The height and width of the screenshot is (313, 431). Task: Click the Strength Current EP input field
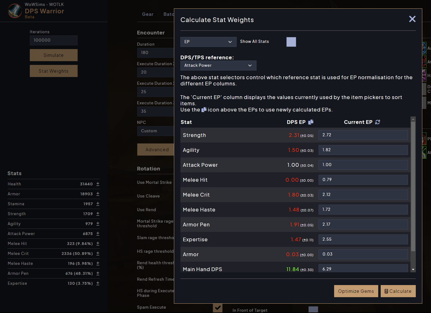(363, 135)
